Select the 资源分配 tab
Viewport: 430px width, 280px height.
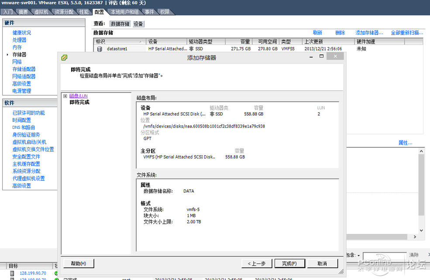pyautogui.click(x=64, y=12)
